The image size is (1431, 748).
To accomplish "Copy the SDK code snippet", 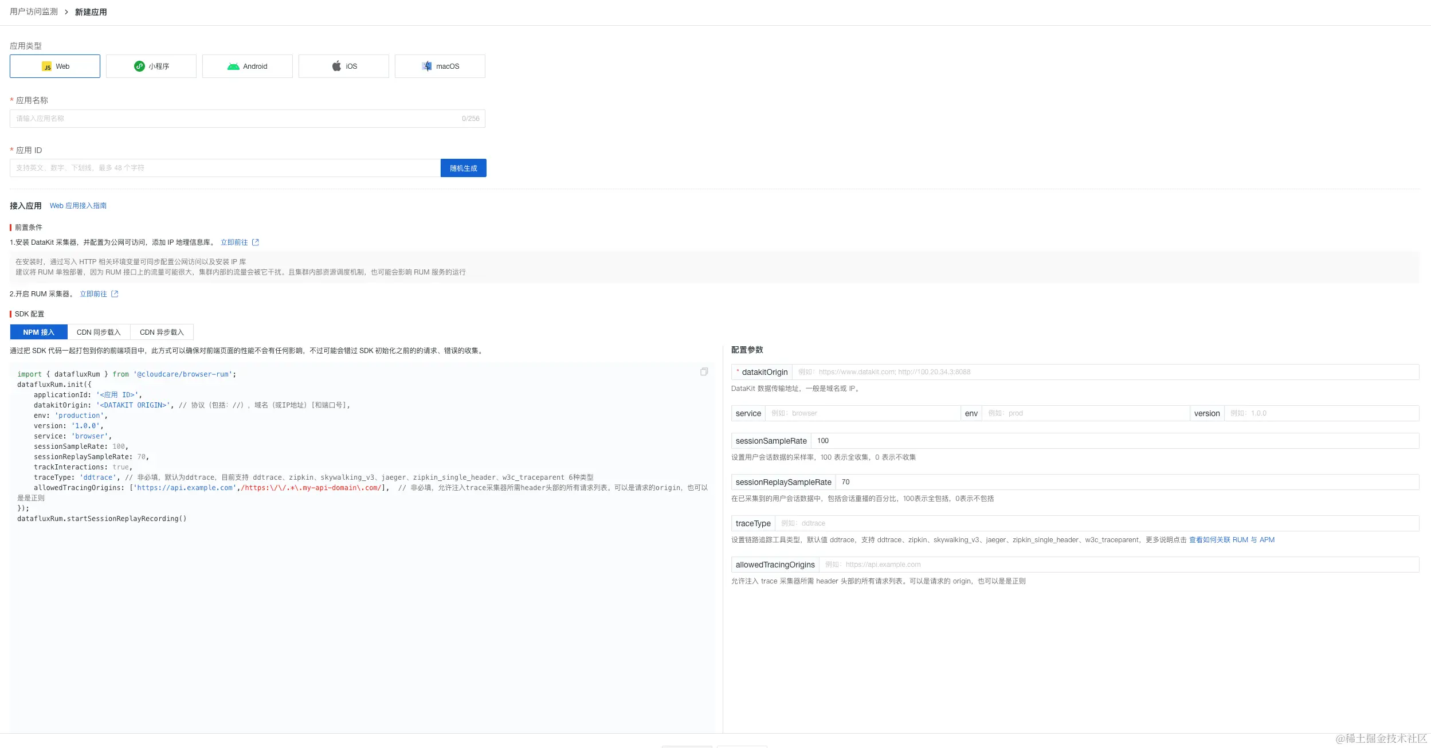I will point(704,372).
